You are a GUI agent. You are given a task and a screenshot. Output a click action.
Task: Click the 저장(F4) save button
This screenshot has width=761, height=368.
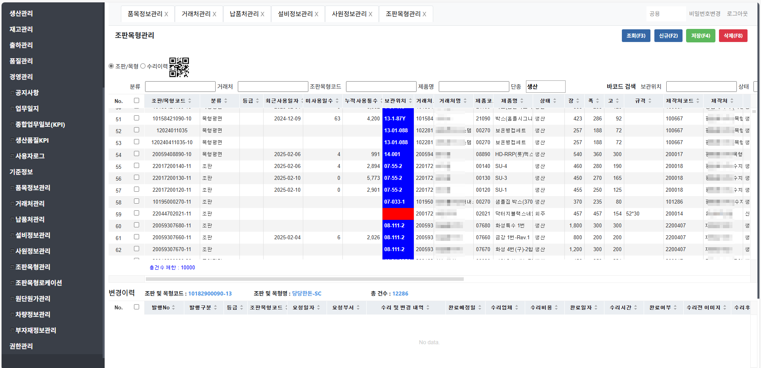pos(701,36)
